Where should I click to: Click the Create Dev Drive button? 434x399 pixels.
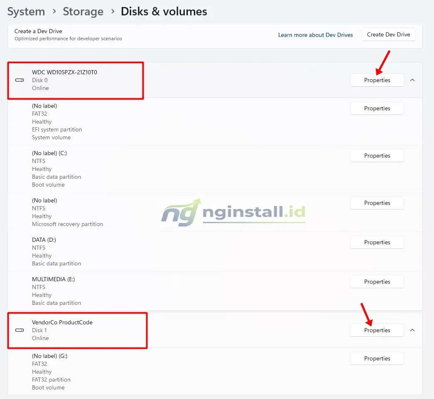[389, 34]
